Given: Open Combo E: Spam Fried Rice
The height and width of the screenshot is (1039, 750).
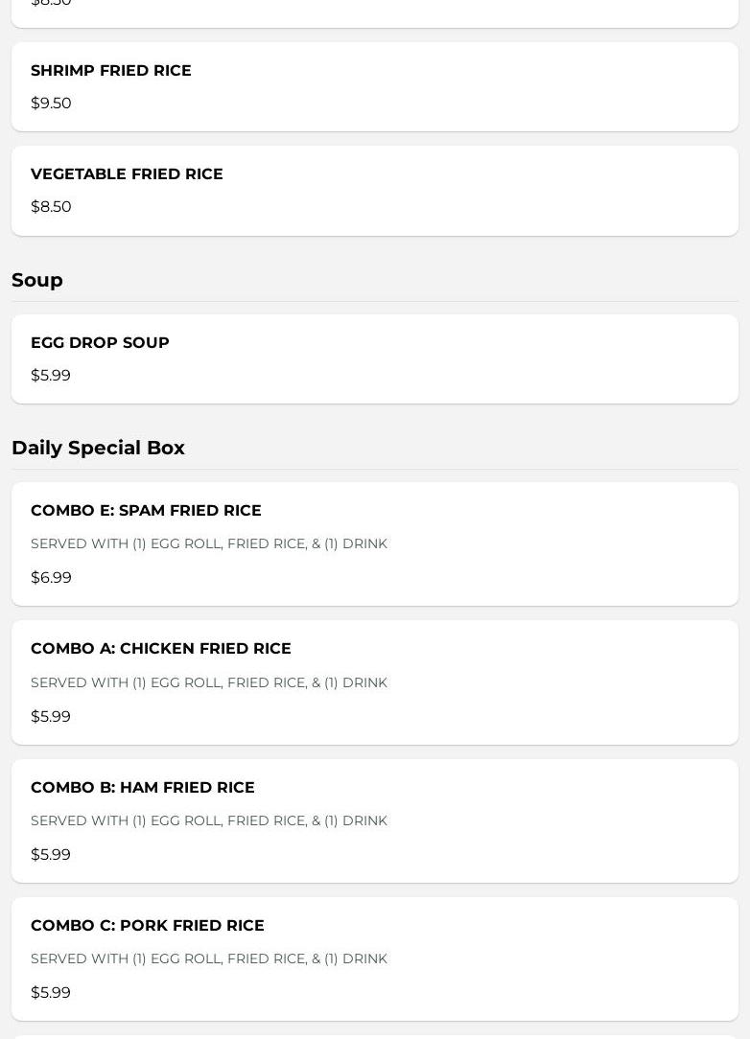Looking at the screenshot, I should pyautogui.click(x=375, y=544).
